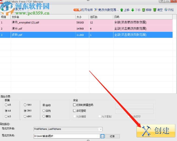Select the 演示.pdf row
The height and width of the screenshot is (141, 177).
point(86,29)
